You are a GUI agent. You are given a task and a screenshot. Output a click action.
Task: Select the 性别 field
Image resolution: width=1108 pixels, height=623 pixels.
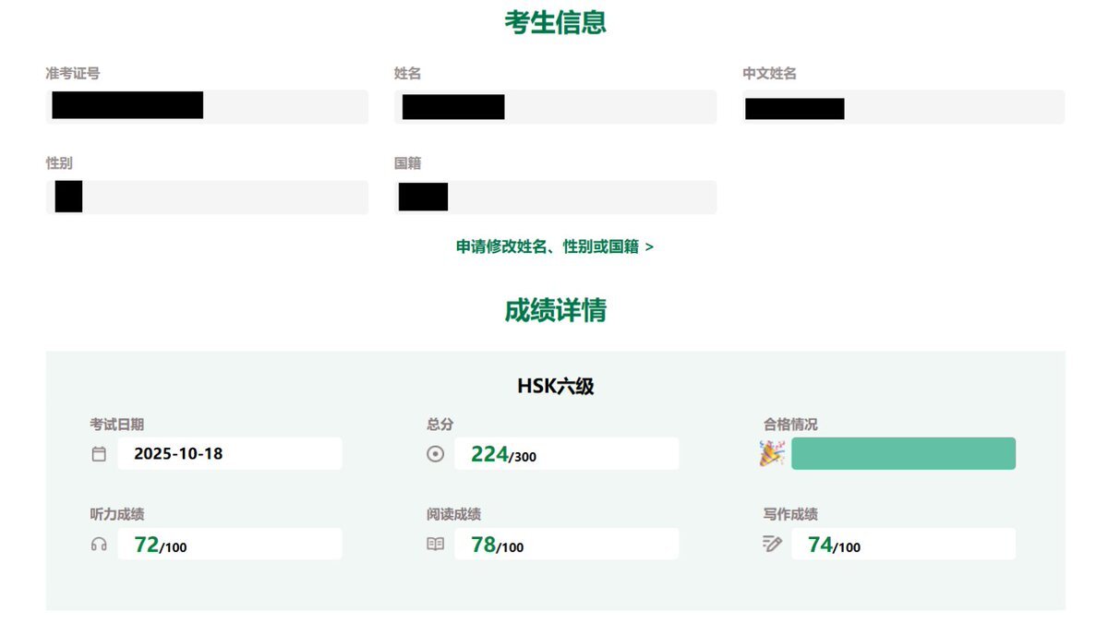point(207,198)
